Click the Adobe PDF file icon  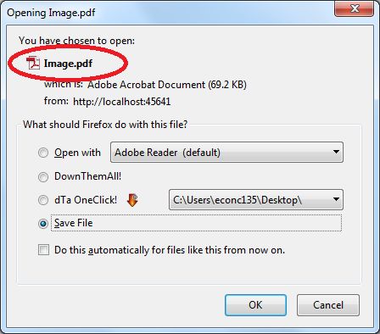33,63
